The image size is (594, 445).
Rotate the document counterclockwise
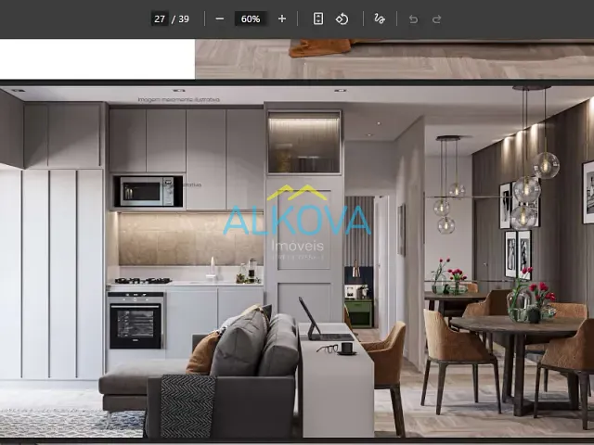tap(342, 19)
